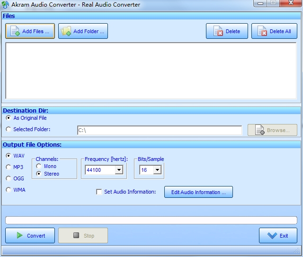Image resolution: width=303 pixels, height=257 pixels.
Task: Minimize the Akram Audio Converter window
Action: pyautogui.click(x=260, y=3)
